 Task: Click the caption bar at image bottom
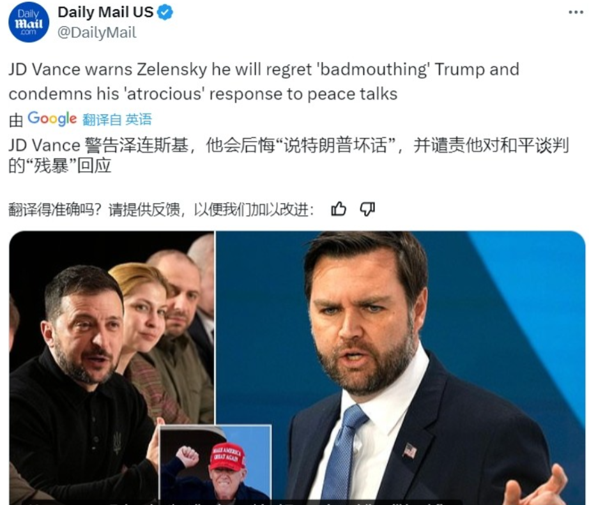click(x=244, y=502)
